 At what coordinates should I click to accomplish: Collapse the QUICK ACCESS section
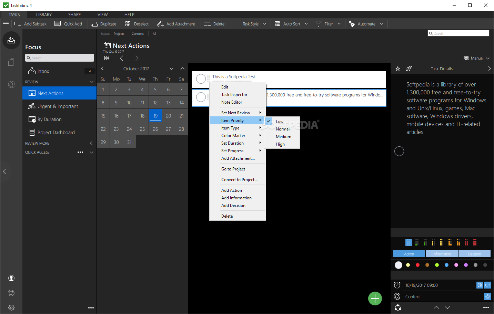click(x=91, y=152)
